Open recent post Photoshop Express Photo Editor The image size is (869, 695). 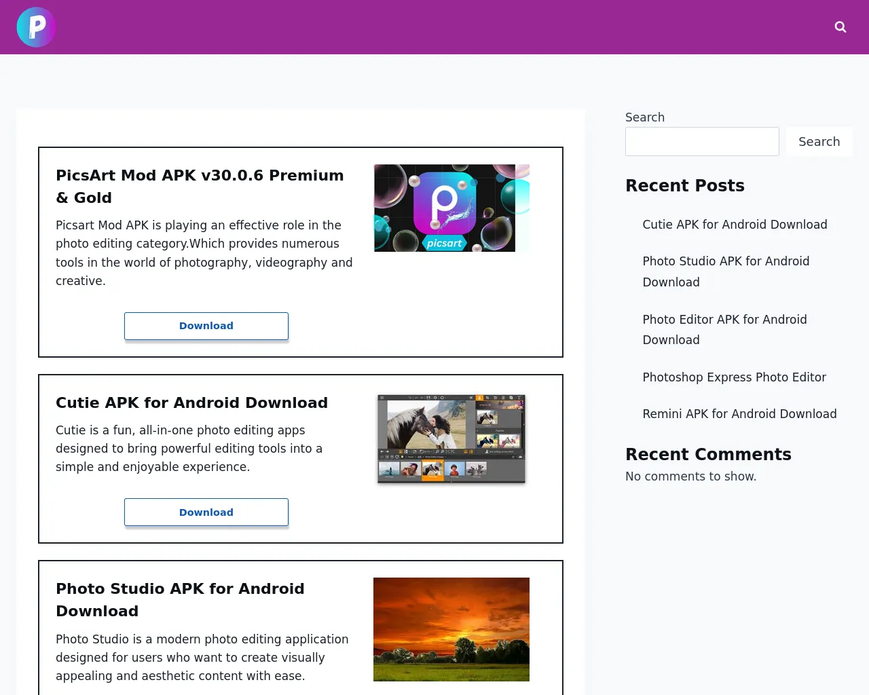(734, 377)
